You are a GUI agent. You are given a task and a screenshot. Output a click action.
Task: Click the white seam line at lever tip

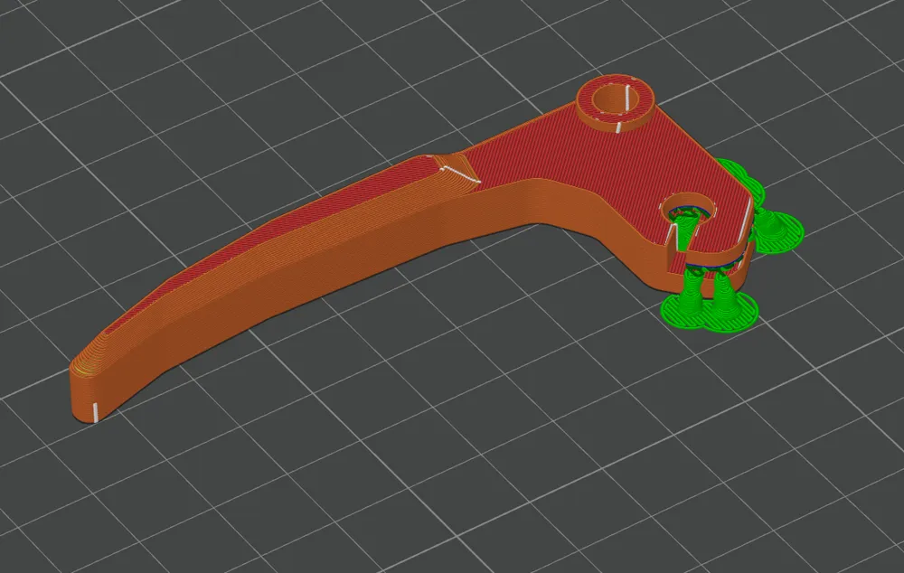pos(95,412)
